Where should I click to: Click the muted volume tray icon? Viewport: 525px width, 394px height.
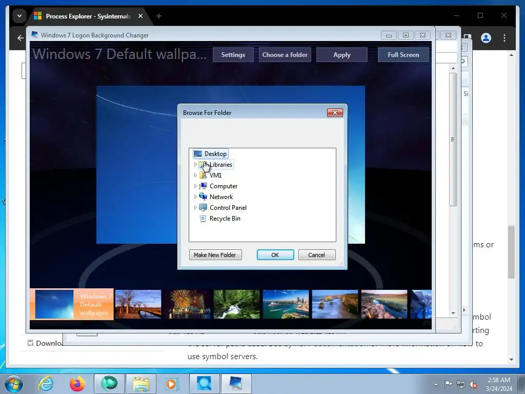[473, 384]
